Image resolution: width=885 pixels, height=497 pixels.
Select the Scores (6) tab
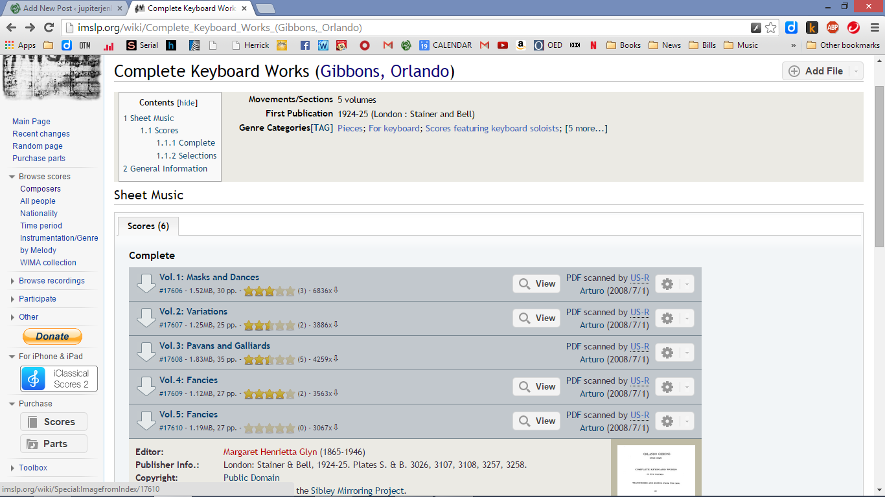148,226
